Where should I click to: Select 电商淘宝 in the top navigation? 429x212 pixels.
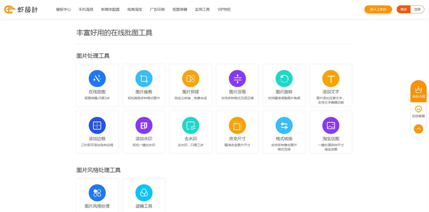coord(134,10)
